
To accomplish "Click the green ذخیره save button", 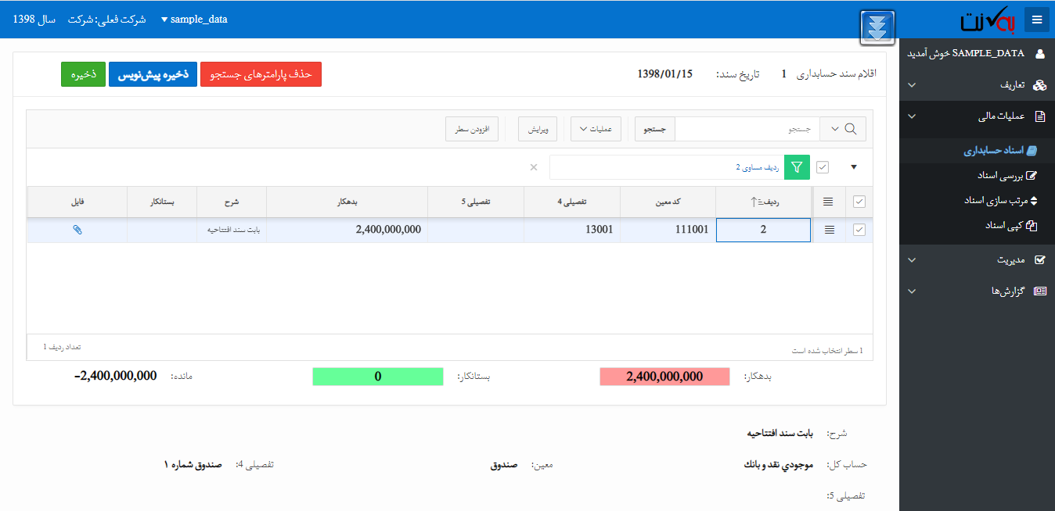I will [x=84, y=74].
